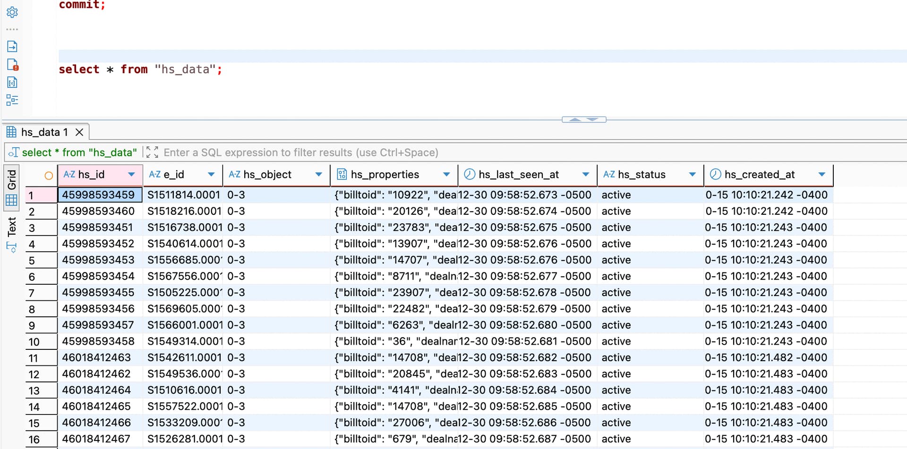Screen dimensions: 907x449
Task: Click the record view icon below Text
Action: pos(11,247)
